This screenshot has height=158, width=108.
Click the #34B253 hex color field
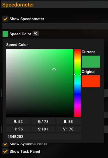point(43,136)
